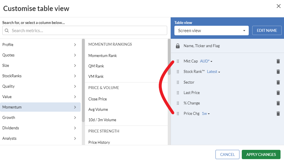
Task: Click the metrics list scrollbar
Action: click(x=169, y=57)
